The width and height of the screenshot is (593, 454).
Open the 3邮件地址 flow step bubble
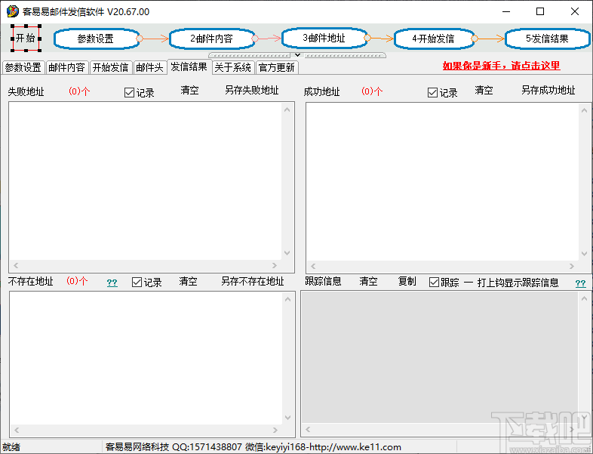[324, 38]
